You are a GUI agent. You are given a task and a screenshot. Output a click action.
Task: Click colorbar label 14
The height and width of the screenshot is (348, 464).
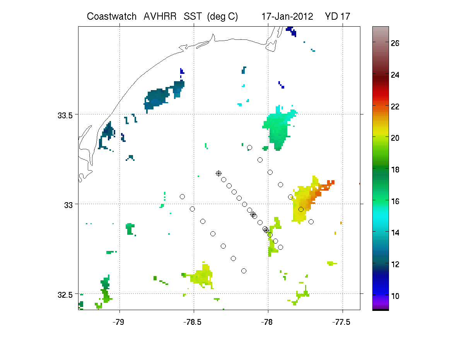[396, 232]
